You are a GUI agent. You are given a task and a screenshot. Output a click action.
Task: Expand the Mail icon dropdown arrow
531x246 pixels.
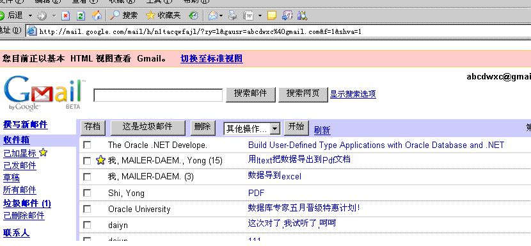click(x=221, y=15)
